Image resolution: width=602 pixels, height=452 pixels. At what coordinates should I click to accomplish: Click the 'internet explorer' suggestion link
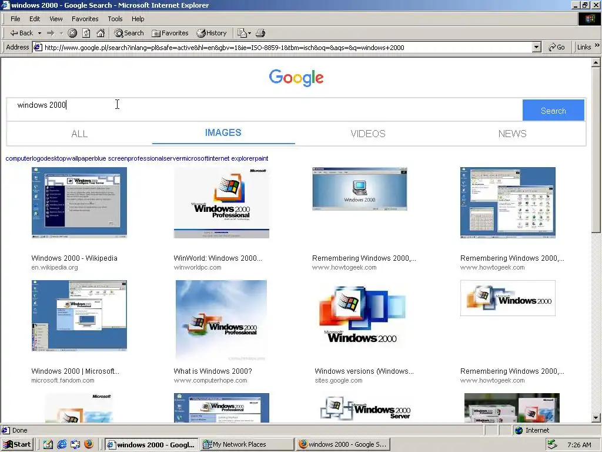[232, 158]
